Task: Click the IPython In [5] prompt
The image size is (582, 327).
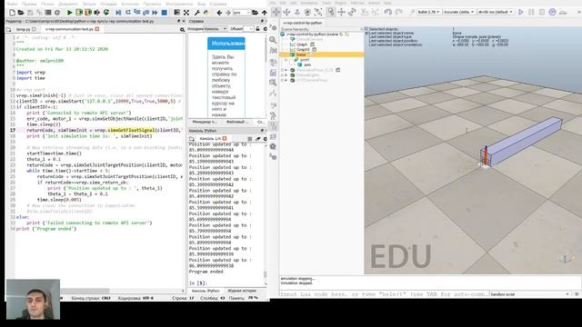Action: (197, 282)
